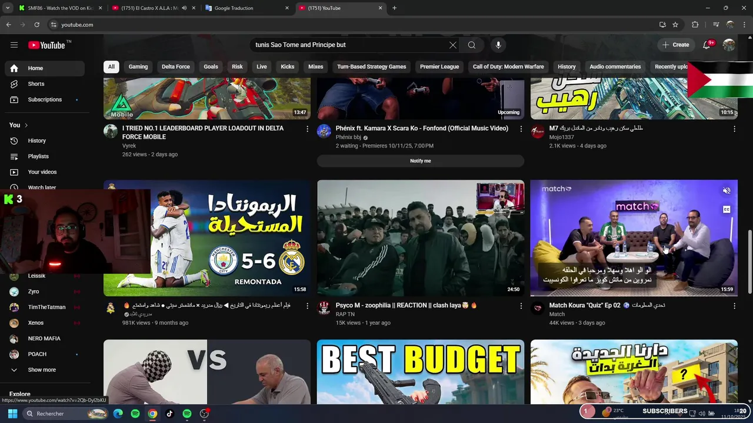Open the notifications bell
This screenshot has width=753, height=423.
[707, 45]
